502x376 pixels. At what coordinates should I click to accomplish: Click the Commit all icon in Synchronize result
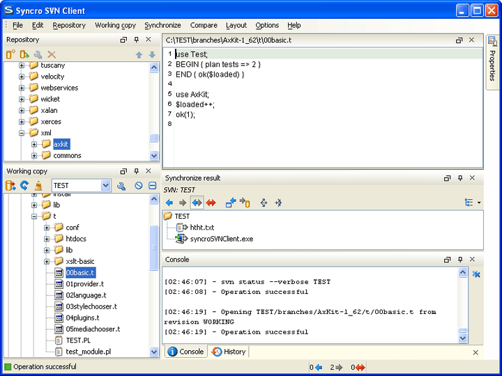(x=244, y=203)
